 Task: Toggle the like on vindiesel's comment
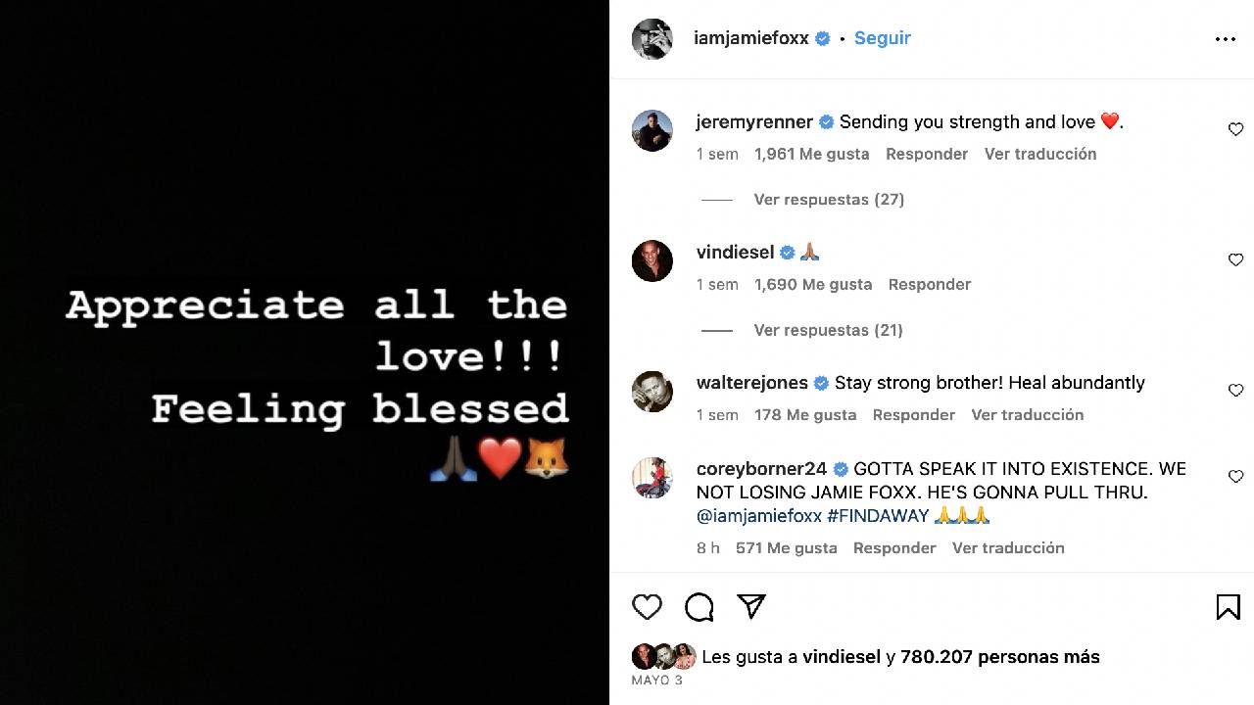pos(1235,259)
